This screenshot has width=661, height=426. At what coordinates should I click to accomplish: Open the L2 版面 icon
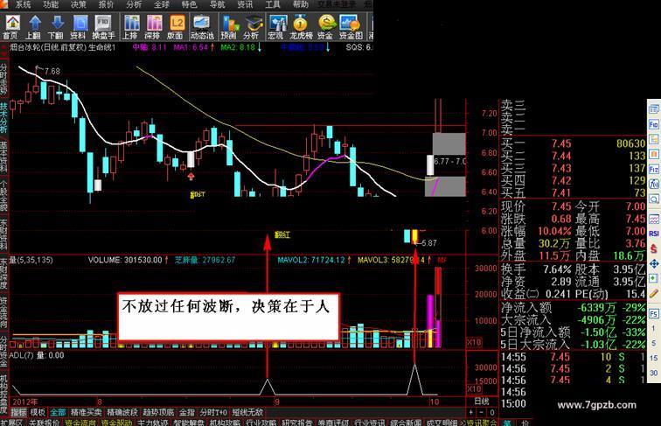tap(176, 27)
